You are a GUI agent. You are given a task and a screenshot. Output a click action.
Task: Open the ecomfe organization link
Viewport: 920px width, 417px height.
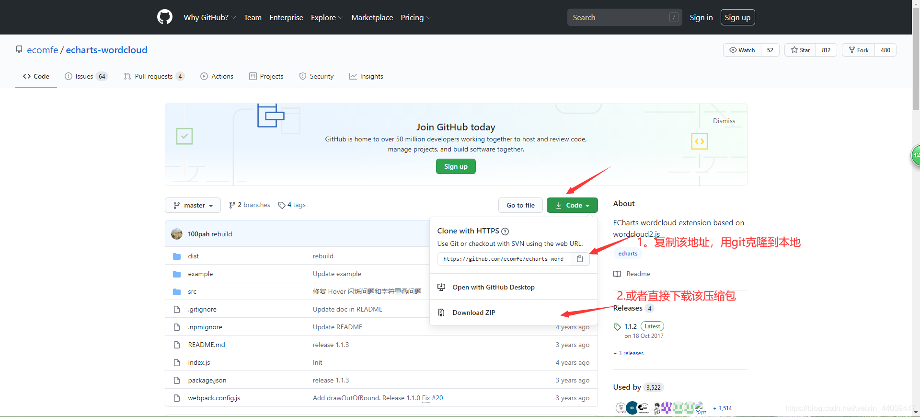42,50
